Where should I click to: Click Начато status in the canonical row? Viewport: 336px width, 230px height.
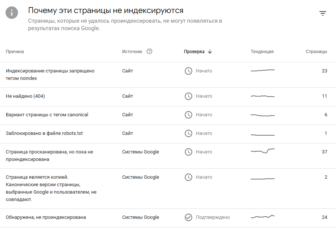(x=204, y=115)
